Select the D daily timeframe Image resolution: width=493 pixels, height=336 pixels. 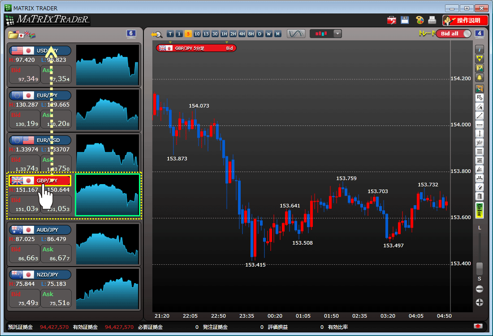tap(259, 34)
